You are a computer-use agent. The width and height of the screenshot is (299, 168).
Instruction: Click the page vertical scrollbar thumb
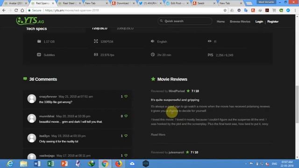(x=297, y=105)
